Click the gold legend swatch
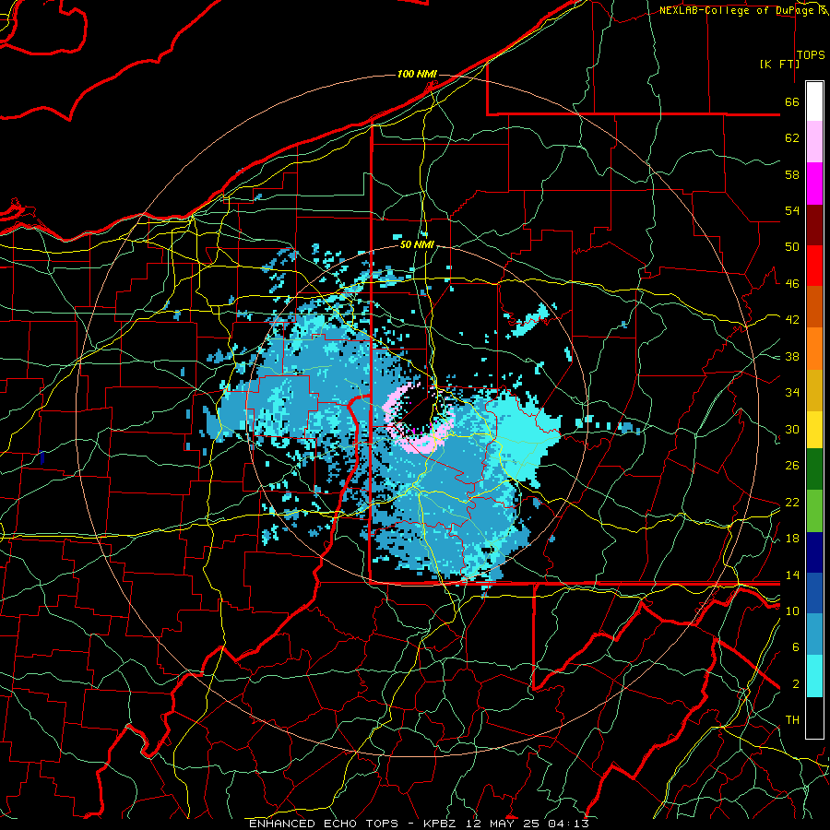This screenshot has height=830, width=830. coord(814,390)
